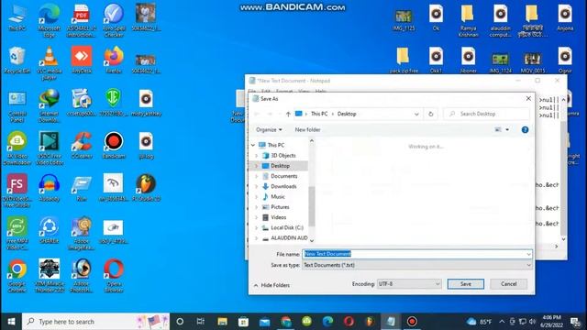The width and height of the screenshot is (587, 330).
Task: Expand the Documents node chevron in tree
Action: click(x=257, y=176)
